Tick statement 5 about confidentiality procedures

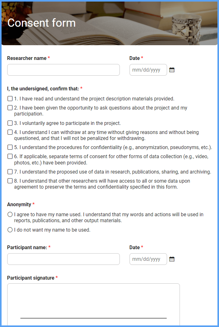(10, 147)
